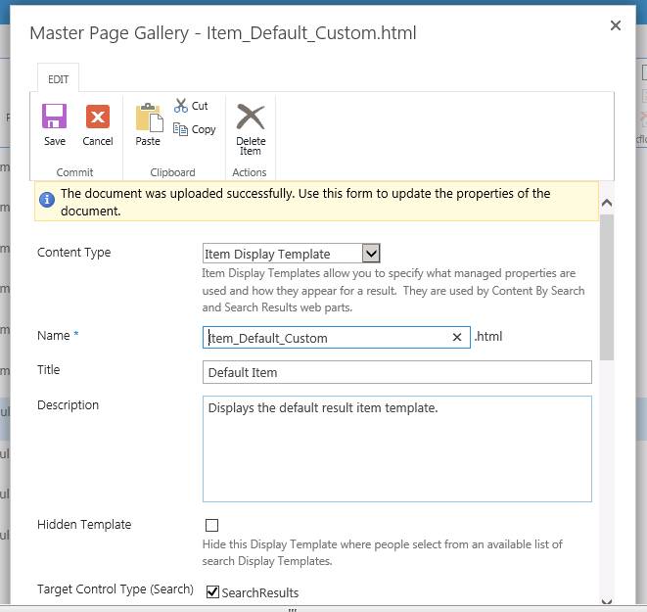The width and height of the screenshot is (647, 612).
Task: Click the Copy icon in Clipboard group
Action: [x=182, y=129]
